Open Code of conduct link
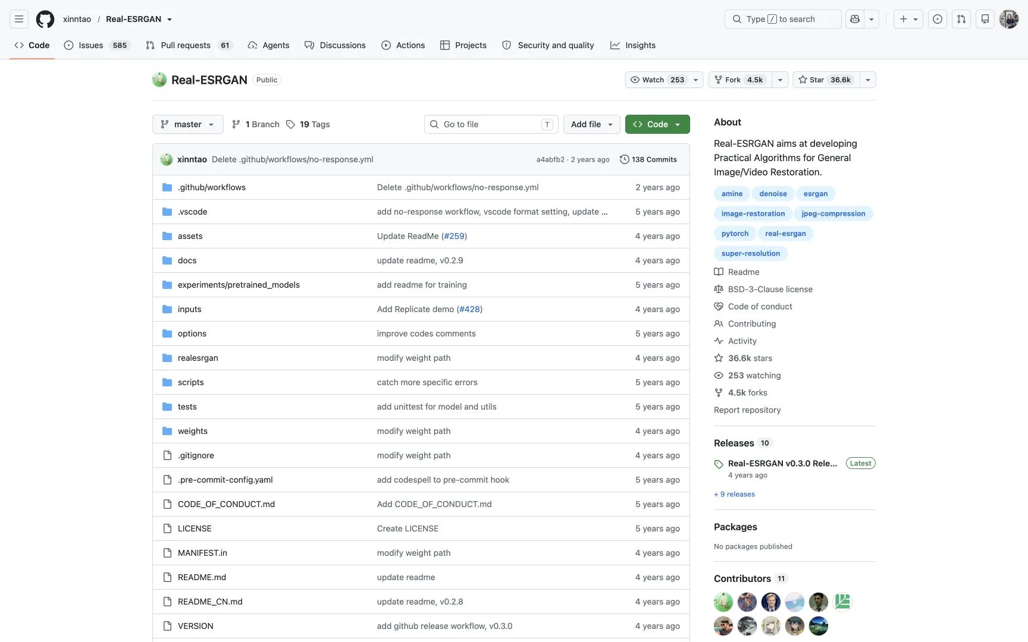Viewport: 1028px width, 642px height. 753,306
